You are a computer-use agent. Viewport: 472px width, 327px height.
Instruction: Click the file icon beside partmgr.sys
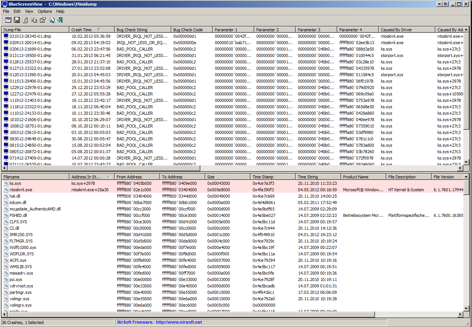coord(6,292)
